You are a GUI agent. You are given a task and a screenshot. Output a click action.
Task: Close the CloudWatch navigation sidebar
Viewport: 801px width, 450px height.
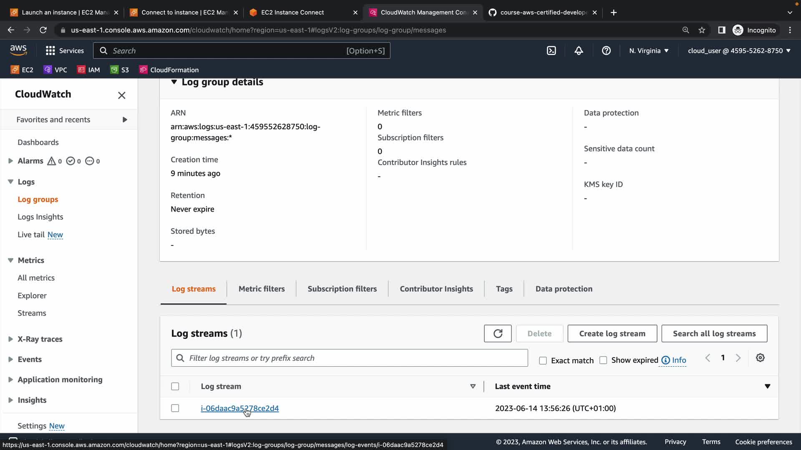pos(121,95)
